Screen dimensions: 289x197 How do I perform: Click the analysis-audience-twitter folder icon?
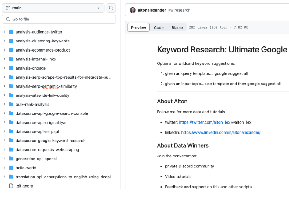pos(11,32)
